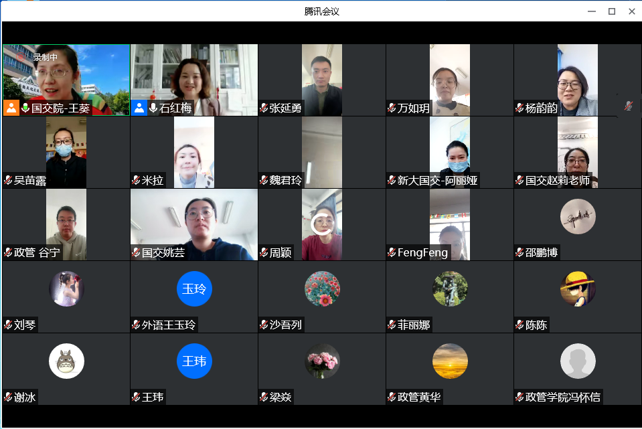Select the video feed of 张延勇
This screenshot has height=429, width=642.
[322, 80]
